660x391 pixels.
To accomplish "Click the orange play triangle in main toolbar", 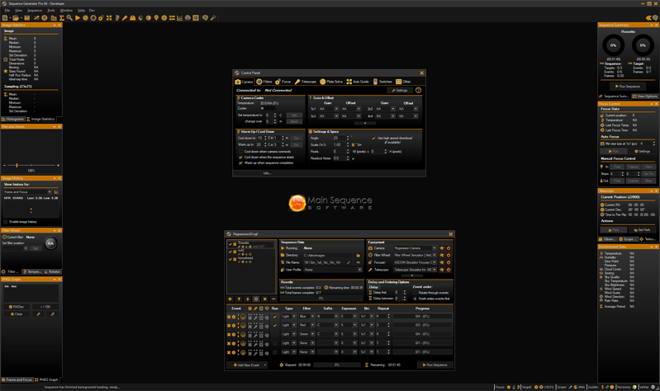I will click(x=78, y=18).
